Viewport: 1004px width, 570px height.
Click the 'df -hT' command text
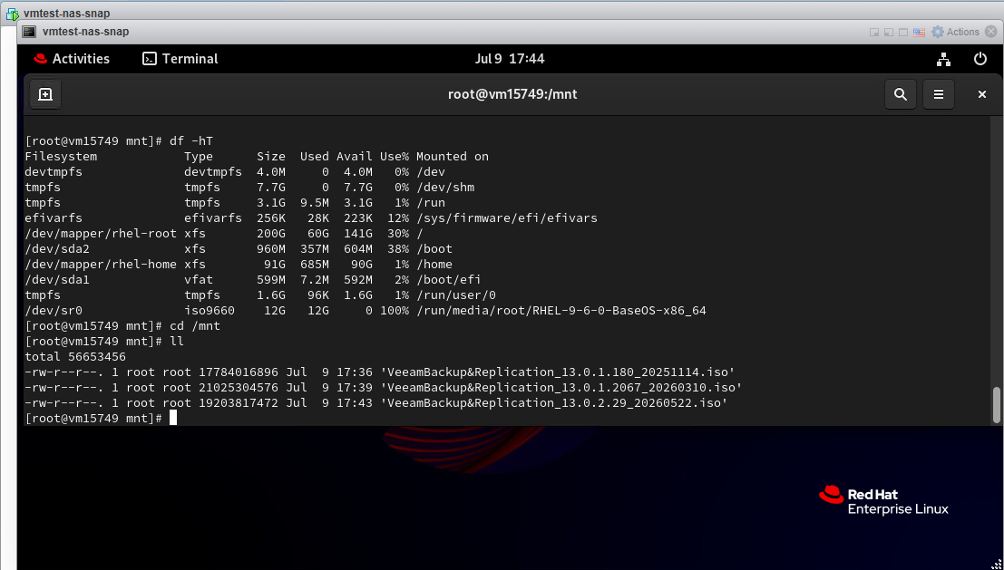(191, 140)
